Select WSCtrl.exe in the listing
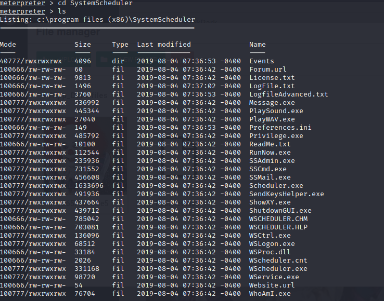The image size is (384, 301). point(270,236)
